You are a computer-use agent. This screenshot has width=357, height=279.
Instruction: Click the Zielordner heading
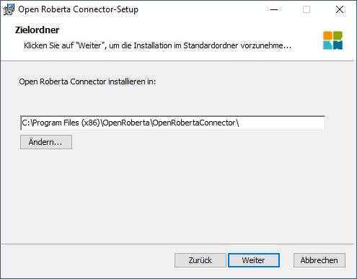(37, 30)
